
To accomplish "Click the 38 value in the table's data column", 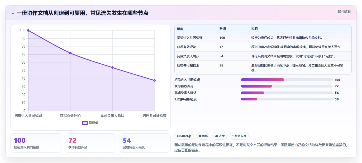I will pos(221,65).
